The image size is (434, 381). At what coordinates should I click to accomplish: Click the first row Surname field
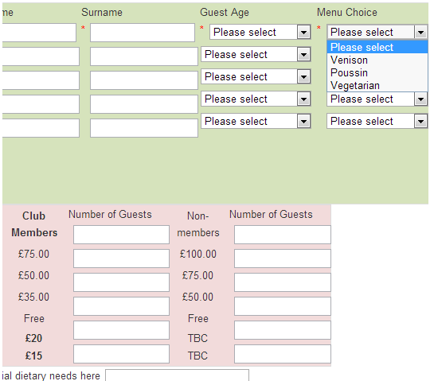point(143,33)
